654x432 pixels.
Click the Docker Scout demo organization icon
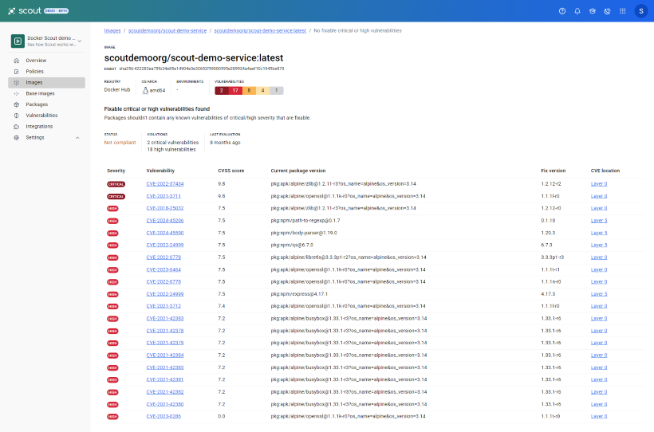pyautogui.click(x=18, y=41)
